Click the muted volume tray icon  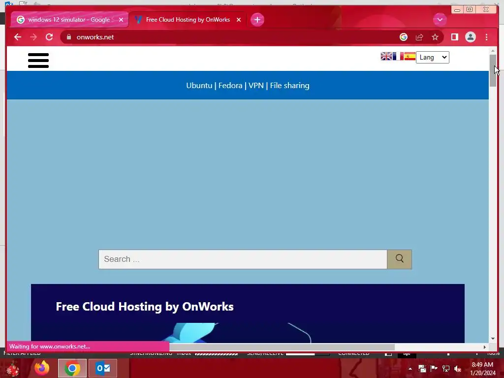pyautogui.click(x=458, y=369)
